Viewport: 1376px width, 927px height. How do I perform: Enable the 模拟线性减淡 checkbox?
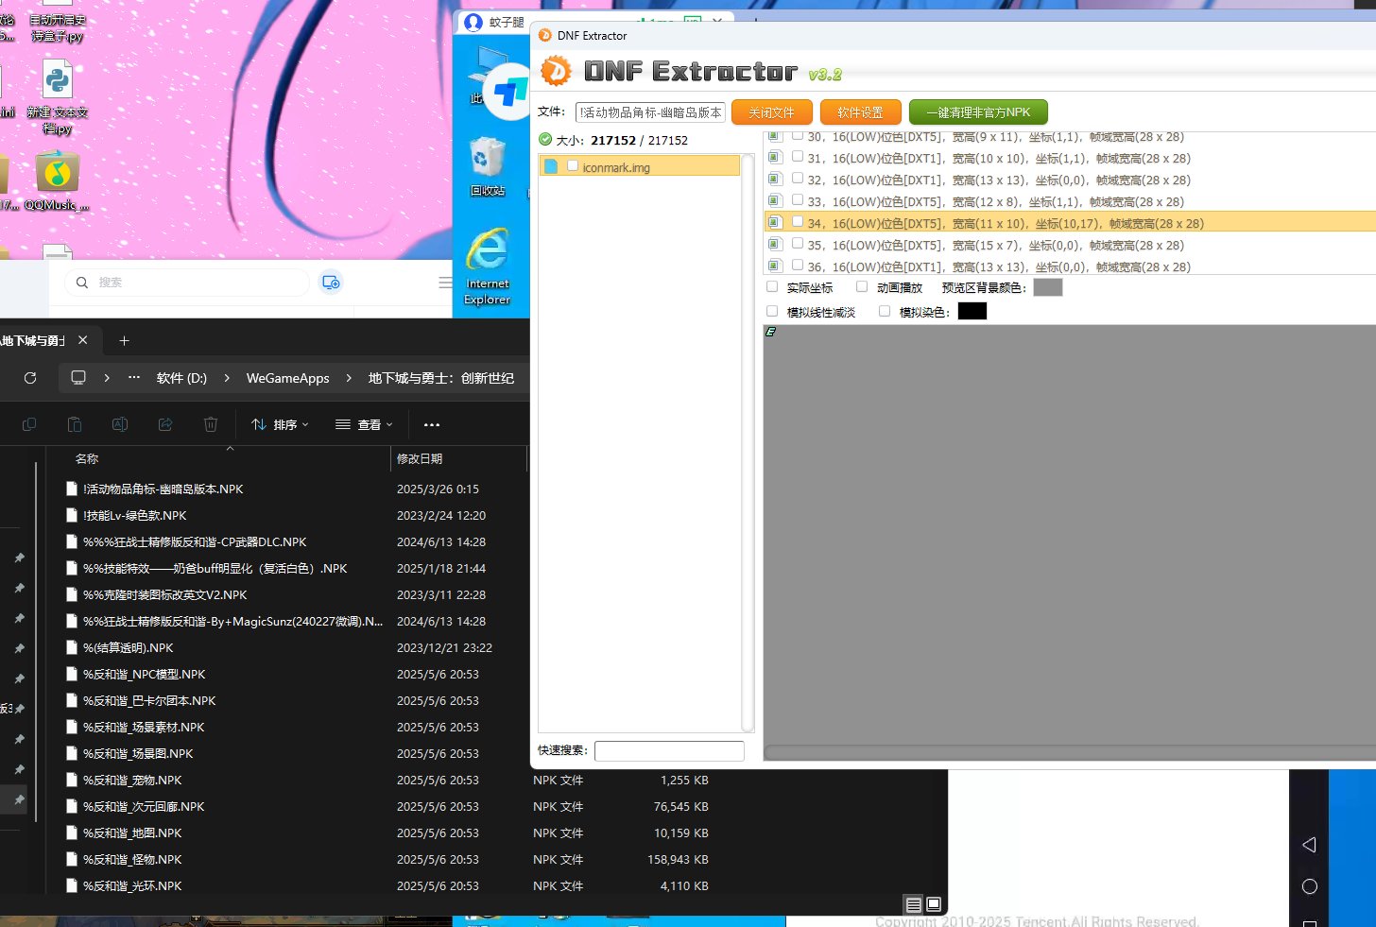pyautogui.click(x=772, y=312)
